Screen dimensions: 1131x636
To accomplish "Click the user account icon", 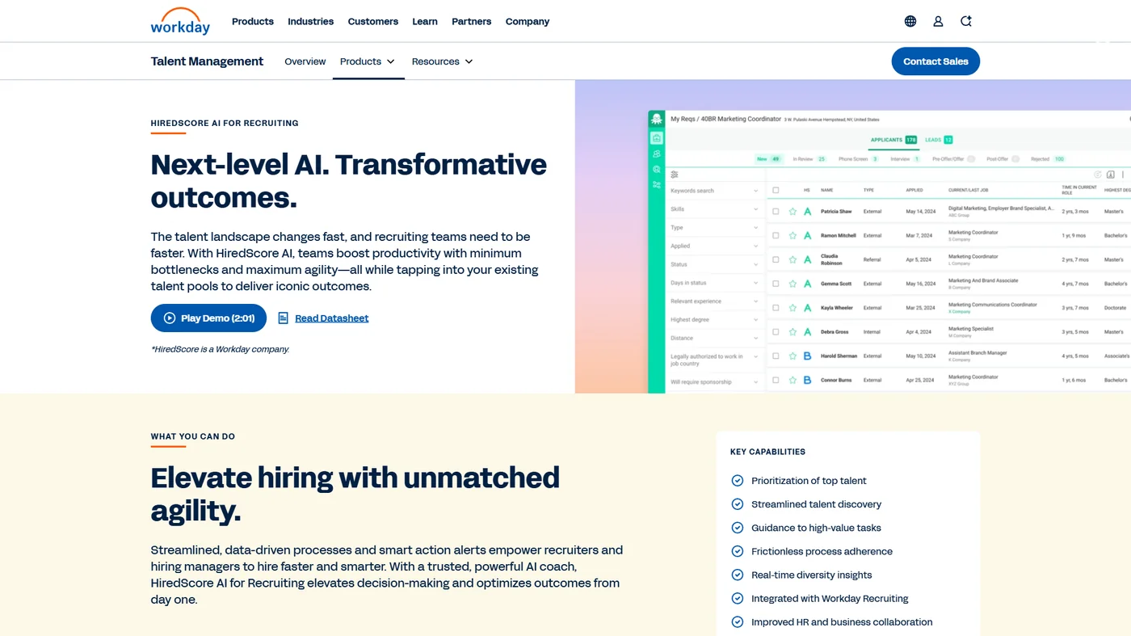I will coord(938,22).
